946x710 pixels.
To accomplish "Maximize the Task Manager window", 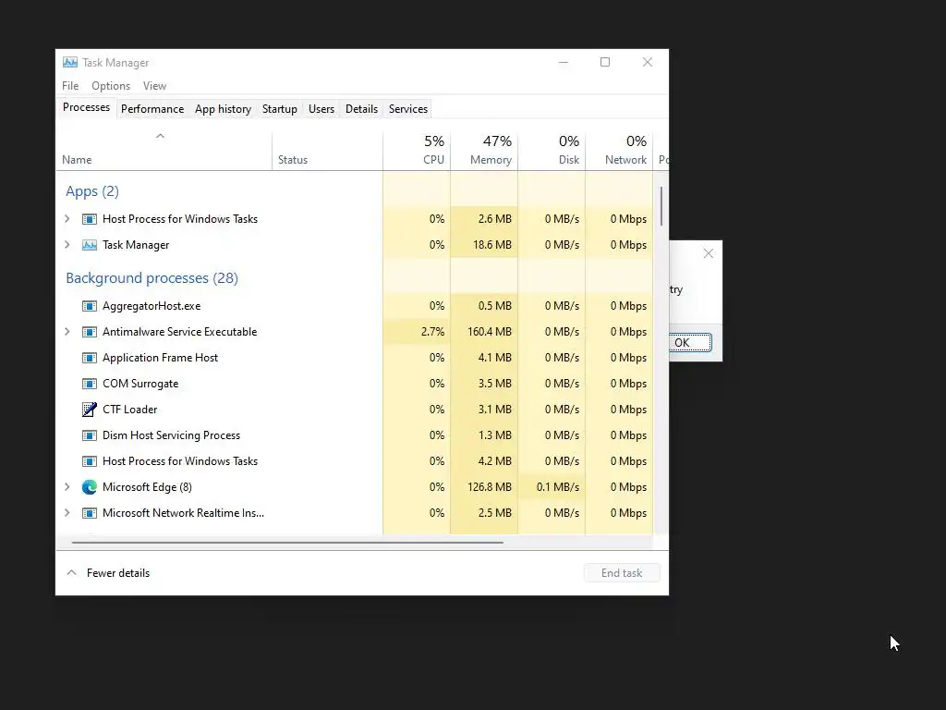I will click(605, 62).
